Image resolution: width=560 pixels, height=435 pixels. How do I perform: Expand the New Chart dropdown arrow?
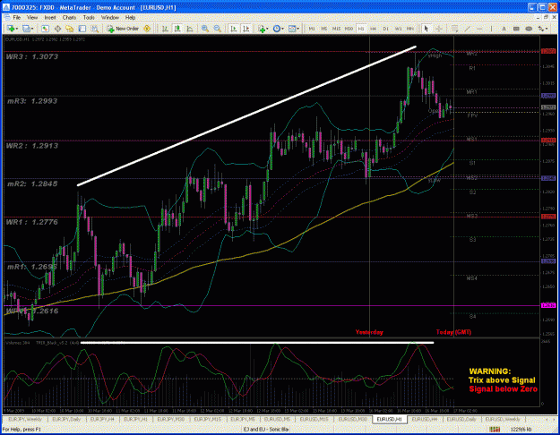pyautogui.click(x=16, y=29)
